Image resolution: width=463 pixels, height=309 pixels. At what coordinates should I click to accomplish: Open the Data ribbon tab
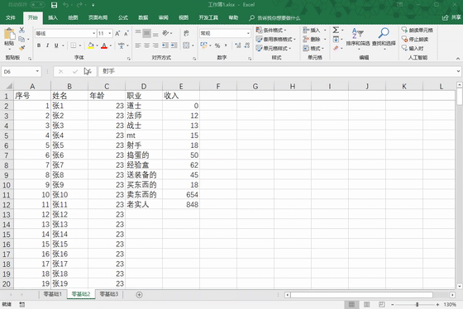pyautogui.click(x=143, y=17)
